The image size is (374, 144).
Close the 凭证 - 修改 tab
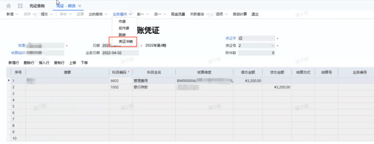(80, 6)
